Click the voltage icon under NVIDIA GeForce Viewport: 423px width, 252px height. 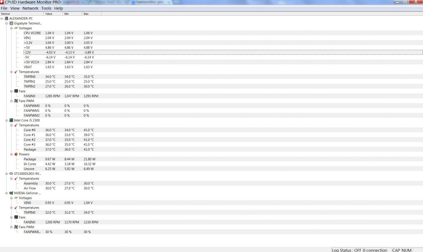click(16, 198)
